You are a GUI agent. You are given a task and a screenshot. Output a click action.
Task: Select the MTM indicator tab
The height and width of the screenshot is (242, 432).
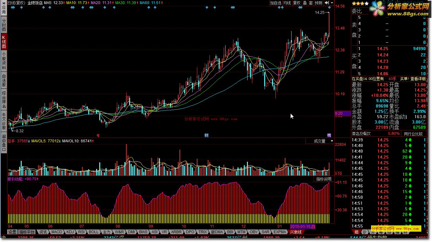(241, 232)
